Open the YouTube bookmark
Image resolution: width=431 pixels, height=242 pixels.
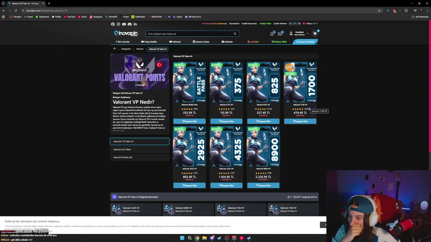pyautogui.click(x=70, y=17)
